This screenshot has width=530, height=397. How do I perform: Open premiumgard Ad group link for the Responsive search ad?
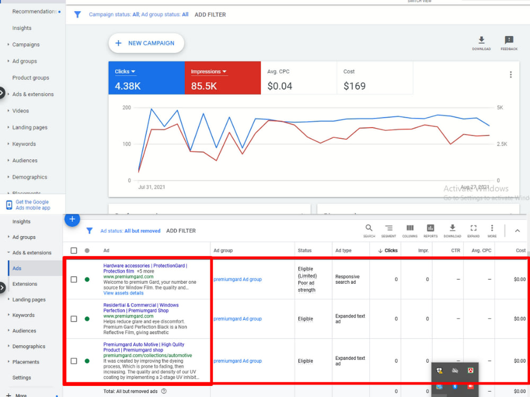click(237, 279)
